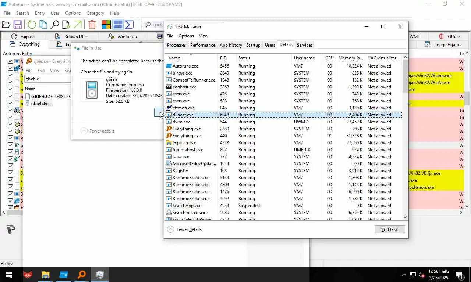Image resolution: width=471 pixels, height=282 pixels.
Task: Toggle checkbox of Autoruns row with black P icon
Action: (x=11, y=145)
